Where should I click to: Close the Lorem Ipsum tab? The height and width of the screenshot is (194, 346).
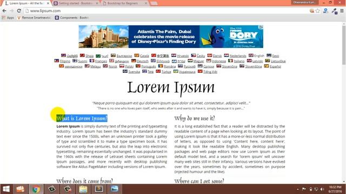tap(48, 3)
